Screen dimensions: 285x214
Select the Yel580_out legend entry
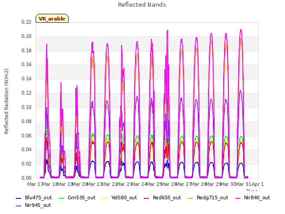[x=120, y=198]
